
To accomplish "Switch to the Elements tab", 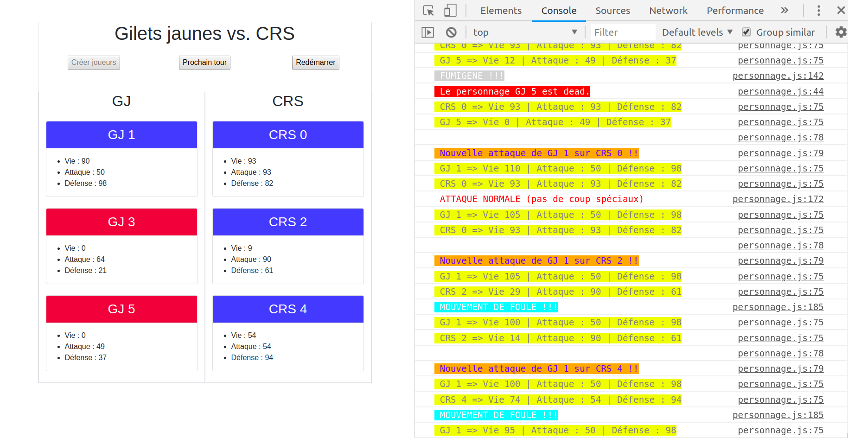I will pos(501,11).
